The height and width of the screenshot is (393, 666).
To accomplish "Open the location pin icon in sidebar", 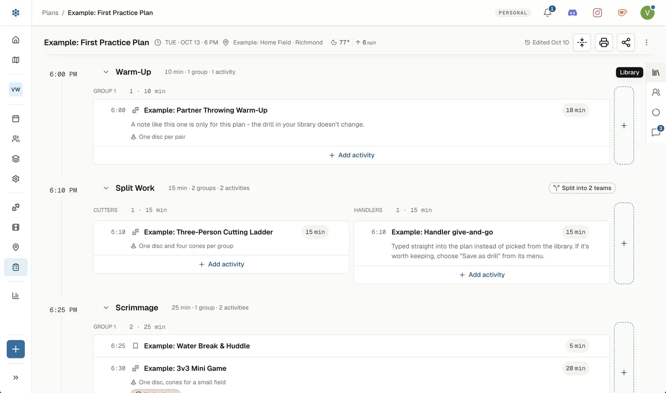I will [15, 247].
